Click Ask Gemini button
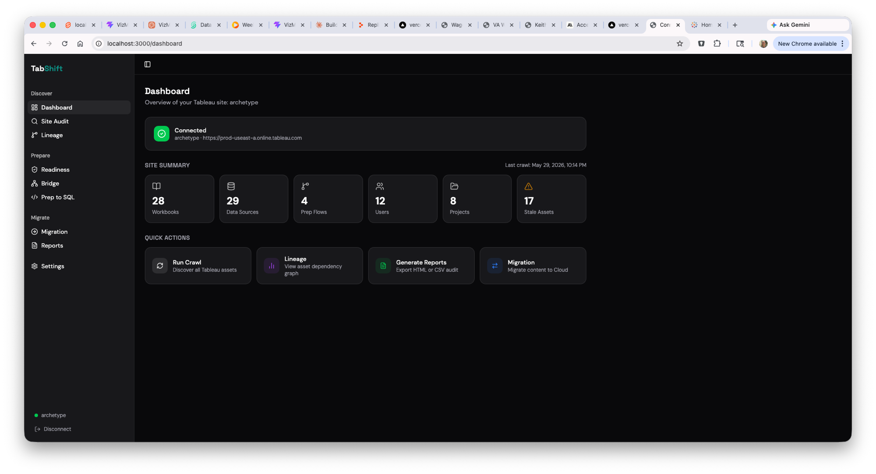This screenshot has width=876, height=474. (807, 25)
